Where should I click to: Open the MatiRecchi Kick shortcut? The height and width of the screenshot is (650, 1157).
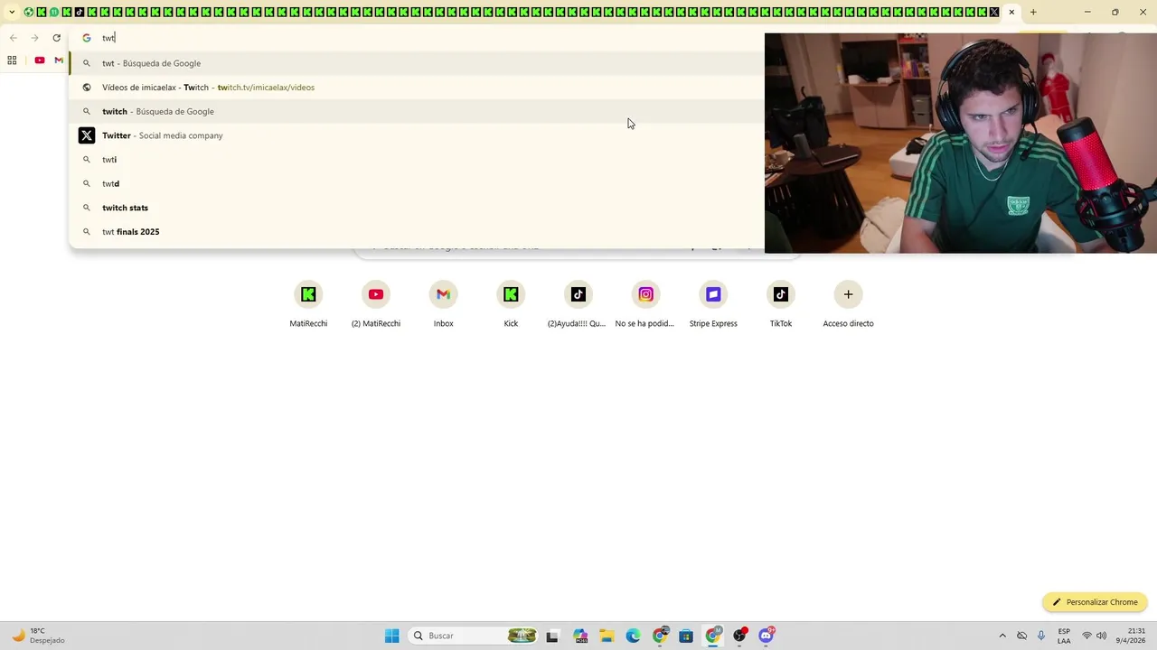tap(308, 304)
